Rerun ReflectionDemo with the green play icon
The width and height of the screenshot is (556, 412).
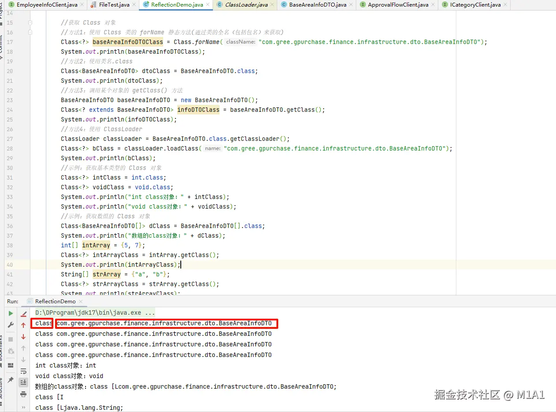[11, 313]
